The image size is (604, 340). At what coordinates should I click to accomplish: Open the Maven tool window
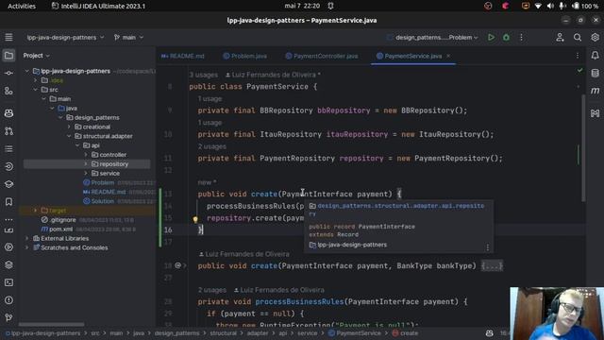595,91
